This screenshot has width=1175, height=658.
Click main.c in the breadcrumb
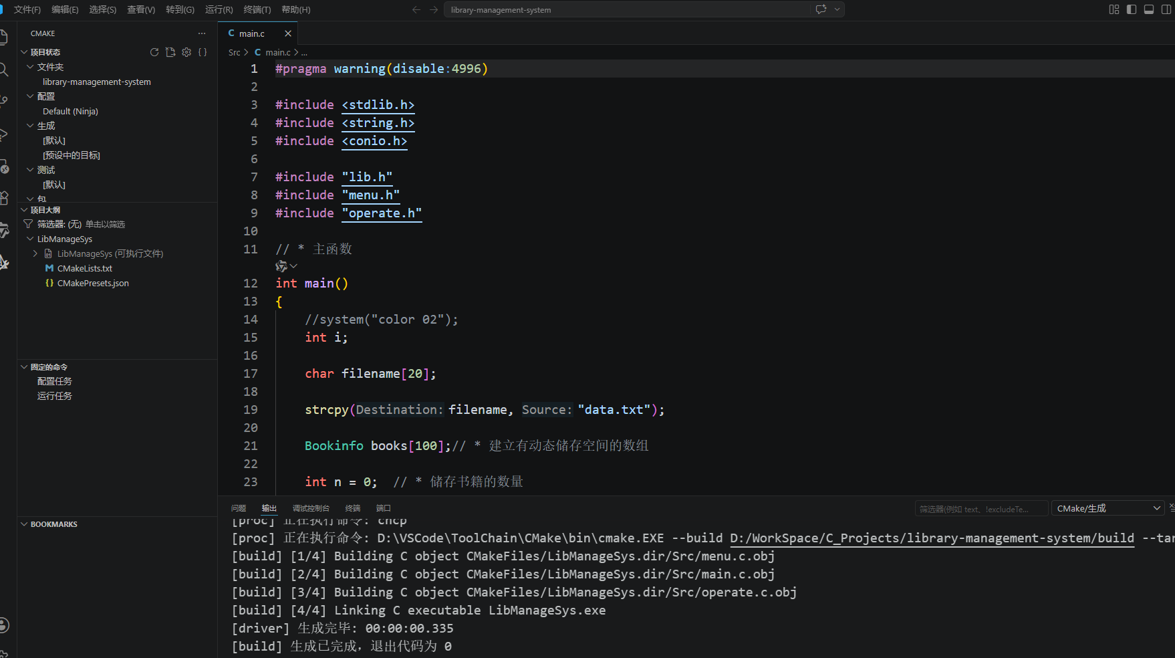278,52
